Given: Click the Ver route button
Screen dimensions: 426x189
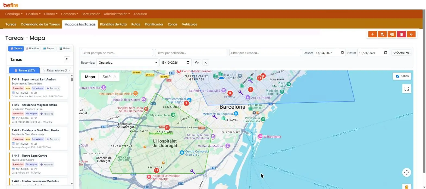Looking at the screenshot, I should tap(197, 63).
